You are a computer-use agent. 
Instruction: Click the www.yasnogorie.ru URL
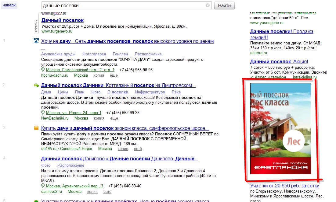coord(267,23)
